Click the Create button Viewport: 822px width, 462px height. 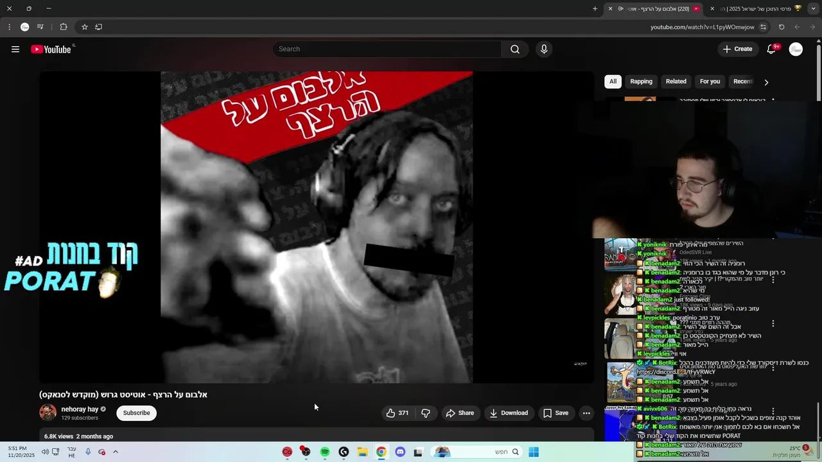pos(737,49)
